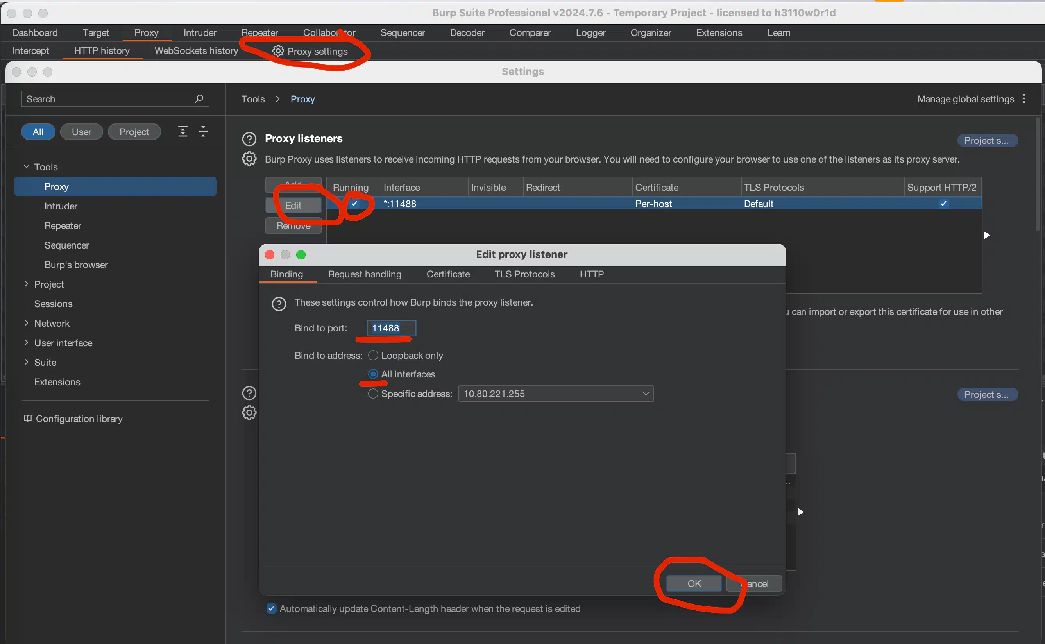This screenshot has height=644, width=1045.
Task: Switch to WebSockets history subtab
Action: pos(196,51)
